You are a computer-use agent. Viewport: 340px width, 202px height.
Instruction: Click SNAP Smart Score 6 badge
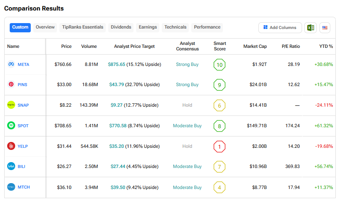click(220, 105)
